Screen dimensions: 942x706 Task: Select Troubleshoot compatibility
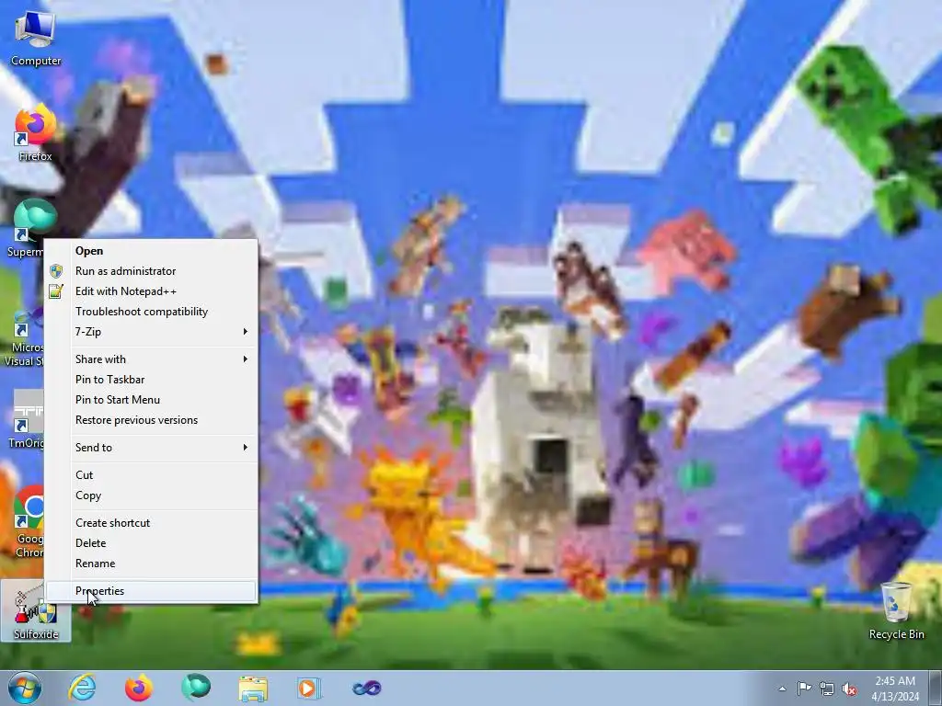(152, 312)
